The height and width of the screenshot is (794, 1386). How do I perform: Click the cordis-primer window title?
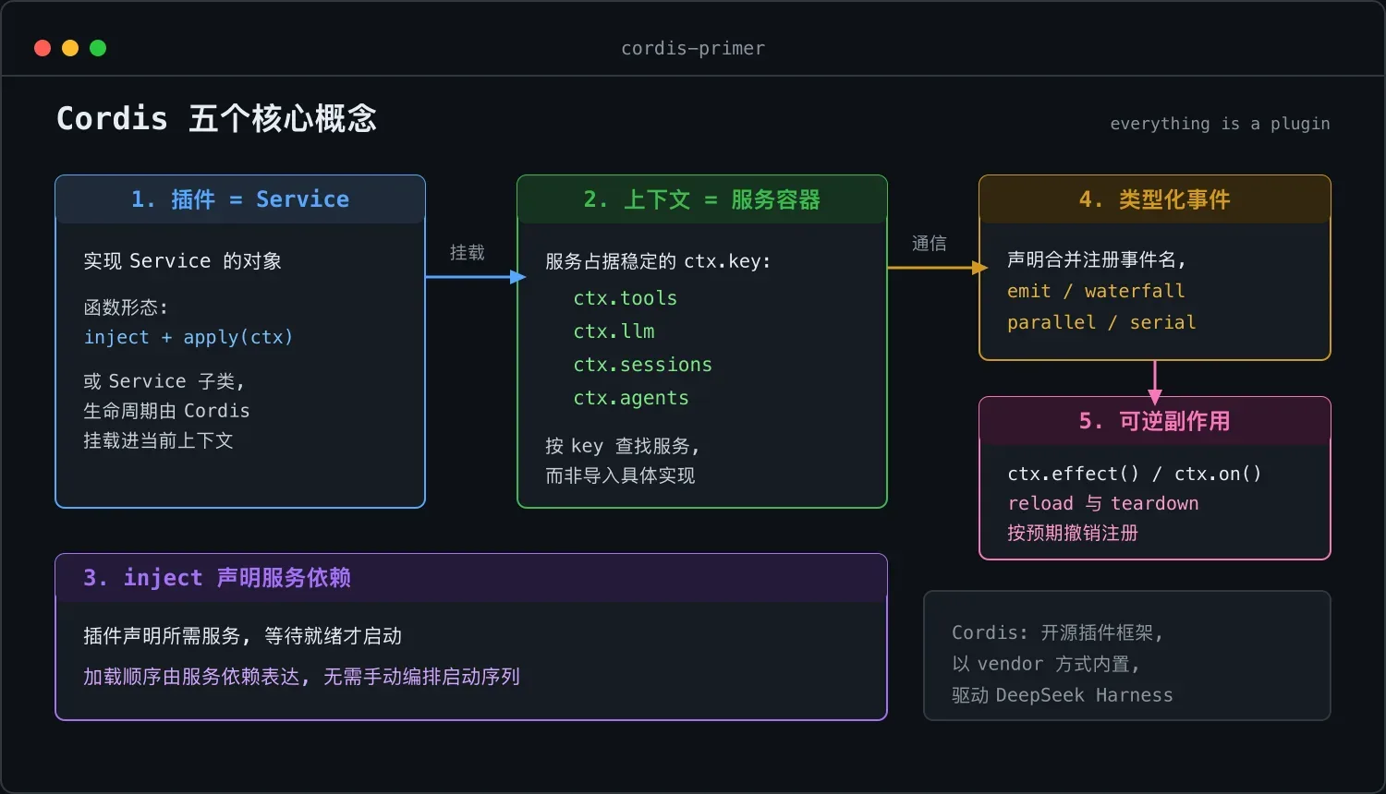[x=693, y=48]
